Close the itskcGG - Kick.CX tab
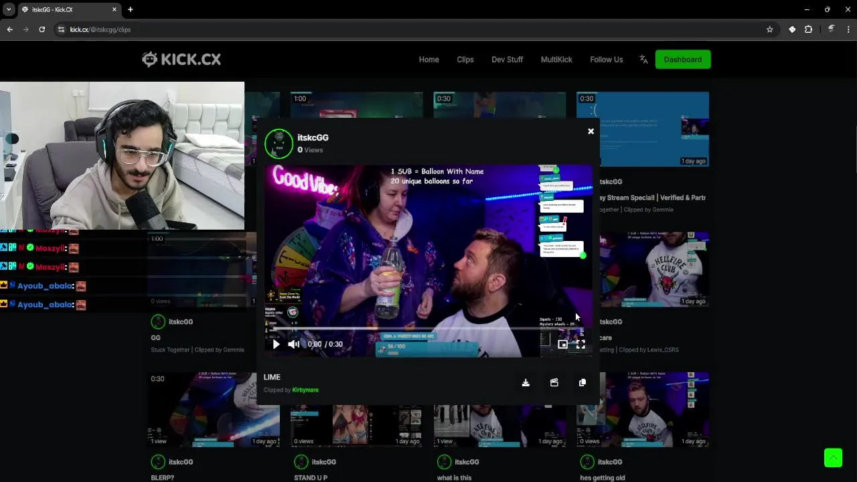Image resolution: width=857 pixels, height=482 pixels. pyautogui.click(x=114, y=9)
